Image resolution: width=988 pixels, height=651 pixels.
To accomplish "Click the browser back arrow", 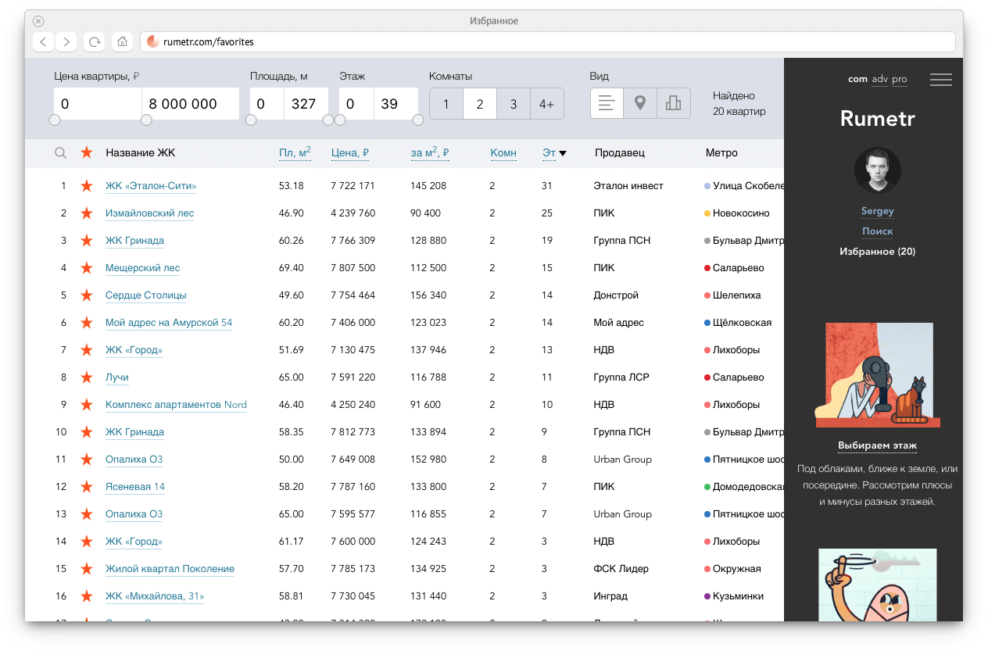I will coord(43,41).
